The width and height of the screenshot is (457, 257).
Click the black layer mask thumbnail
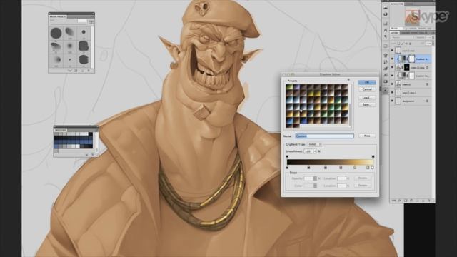click(x=406, y=67)
